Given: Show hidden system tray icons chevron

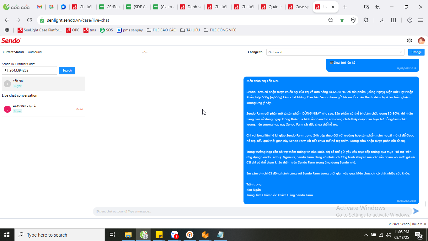Looking at the screenshot, I should coord(366,235).
